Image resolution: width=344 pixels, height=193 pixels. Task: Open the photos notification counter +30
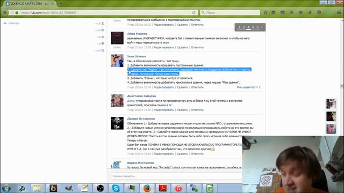[x=100, y=30]
